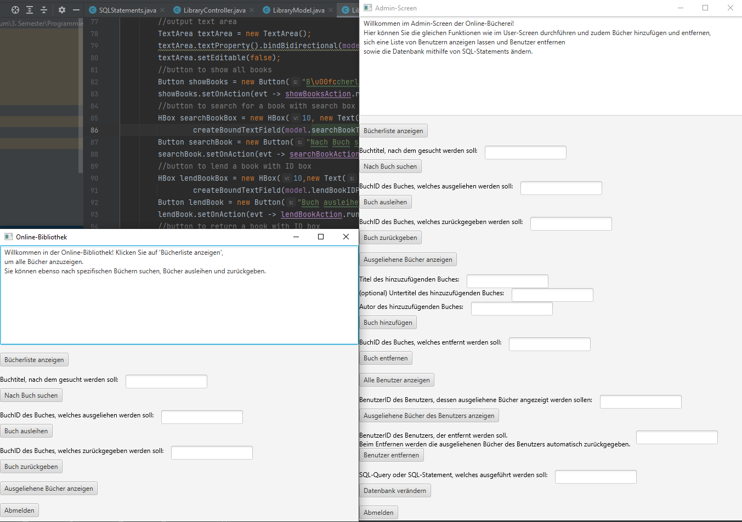742x522 pixels.
Task: Click the Collapse All icon in project toolbar
Action: click(44, 10)
